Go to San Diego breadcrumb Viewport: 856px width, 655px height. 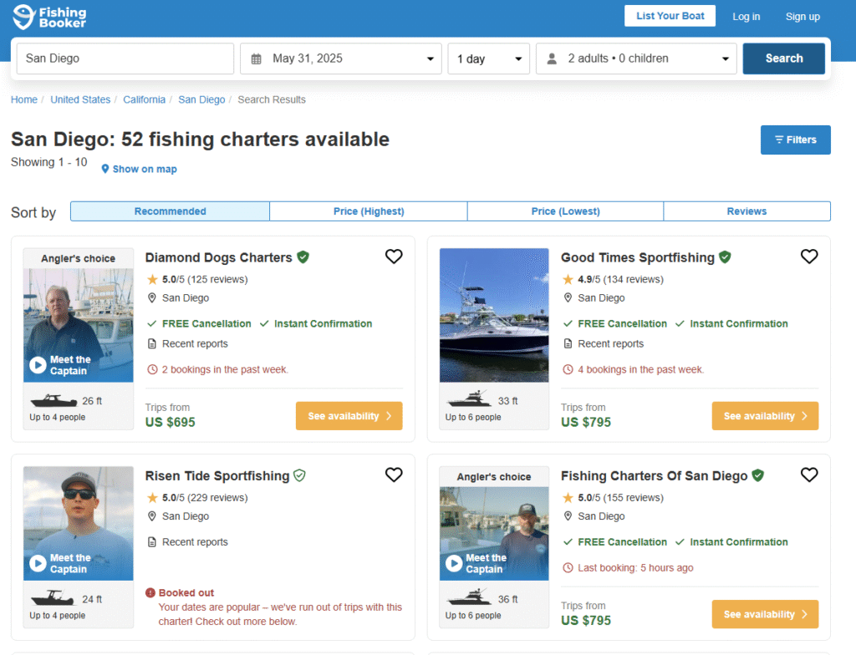coord(201,99)
